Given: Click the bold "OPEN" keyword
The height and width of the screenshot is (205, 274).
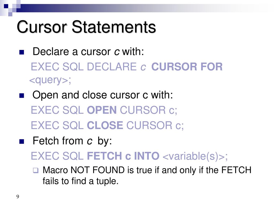Looking at the screenshot, I should pyautogui.click(x=102, y=110).
